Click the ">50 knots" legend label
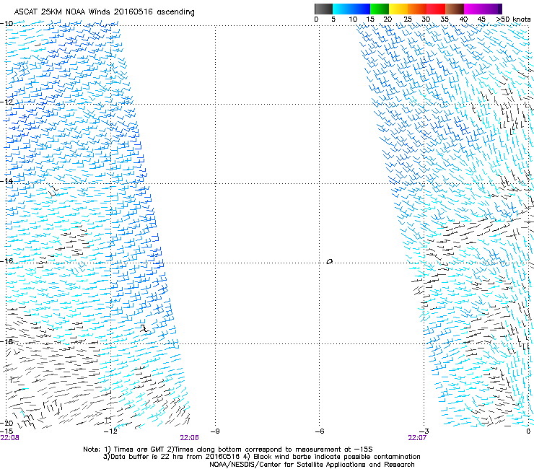 513,19
